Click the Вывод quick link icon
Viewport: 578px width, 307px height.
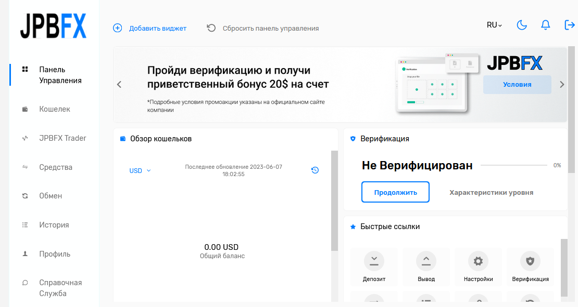(x=426, y=261)
